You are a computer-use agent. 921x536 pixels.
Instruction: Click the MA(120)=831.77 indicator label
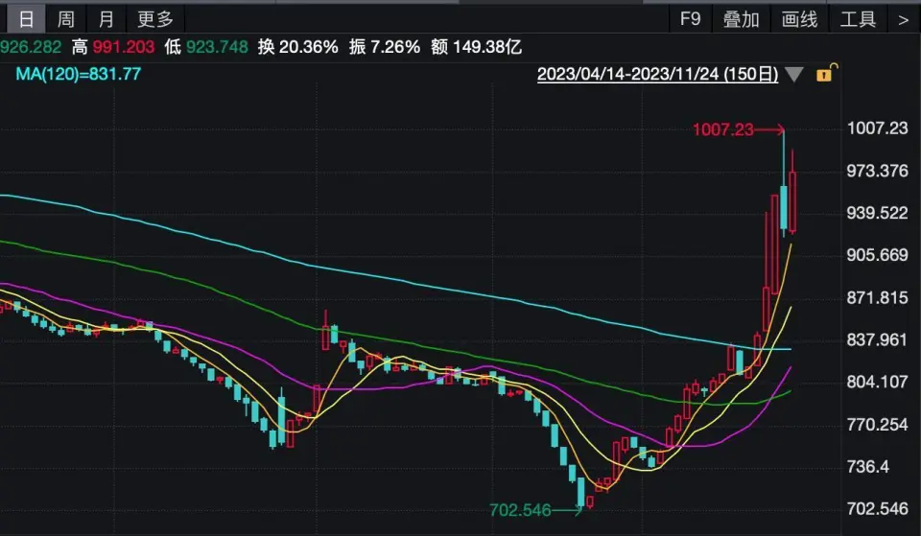(78, 73)
